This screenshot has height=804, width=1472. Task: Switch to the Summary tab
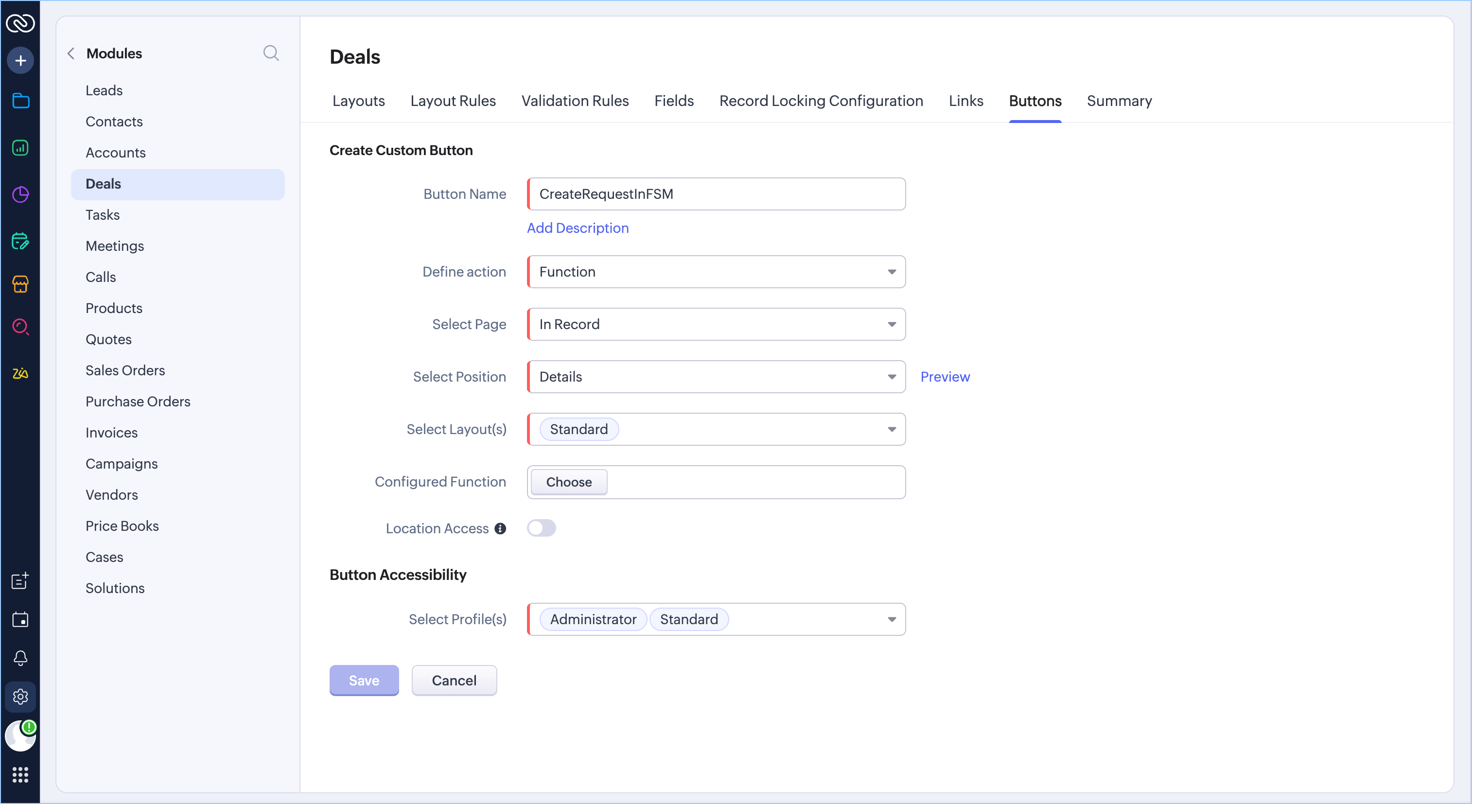(1119, 101)
